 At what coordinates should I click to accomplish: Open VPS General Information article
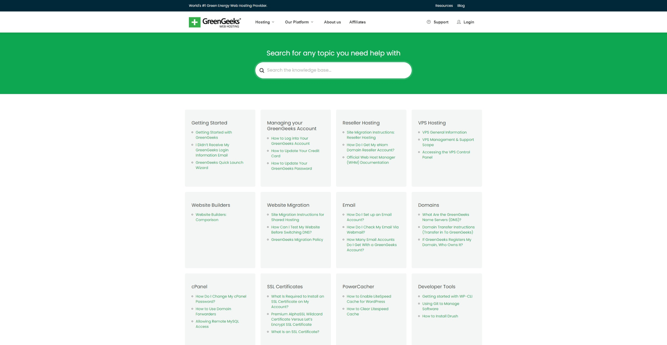coord(444,132)
